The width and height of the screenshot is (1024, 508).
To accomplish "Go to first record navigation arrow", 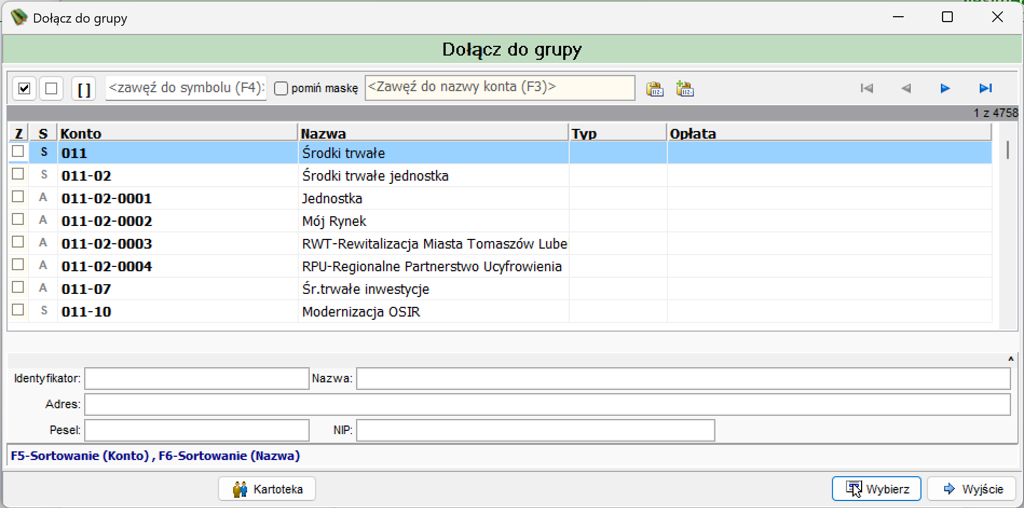I will [x=867, y=88].
